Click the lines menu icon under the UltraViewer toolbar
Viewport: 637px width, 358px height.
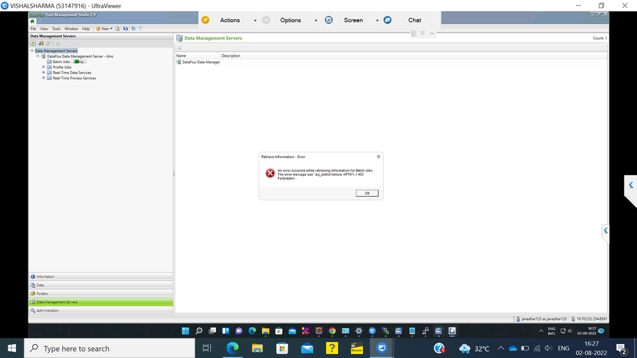[x=414, y=33]
